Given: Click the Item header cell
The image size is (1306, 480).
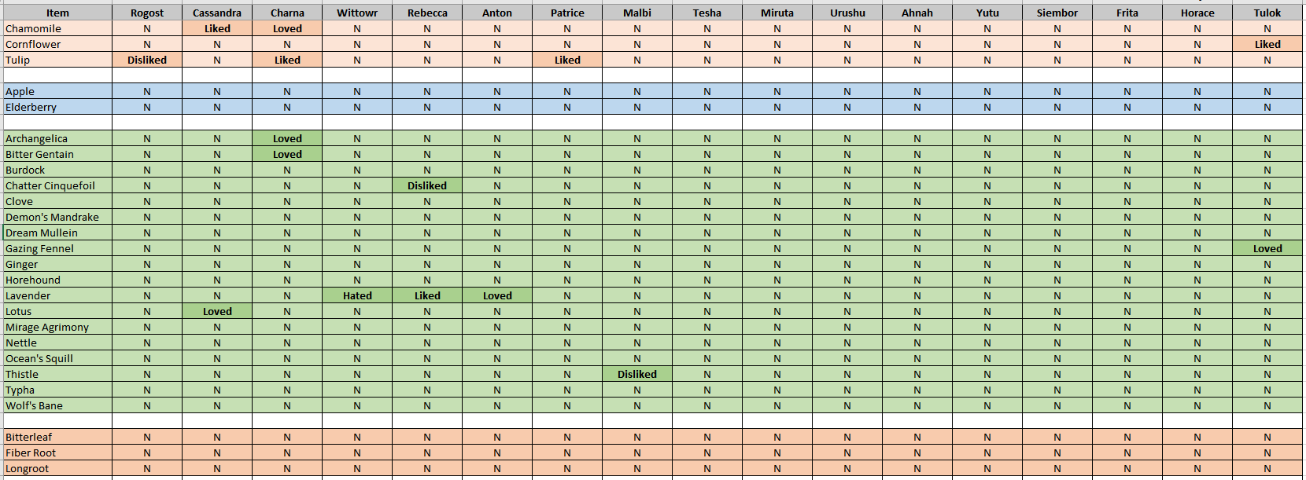Looking at the screenshot, I should point(57,13).
